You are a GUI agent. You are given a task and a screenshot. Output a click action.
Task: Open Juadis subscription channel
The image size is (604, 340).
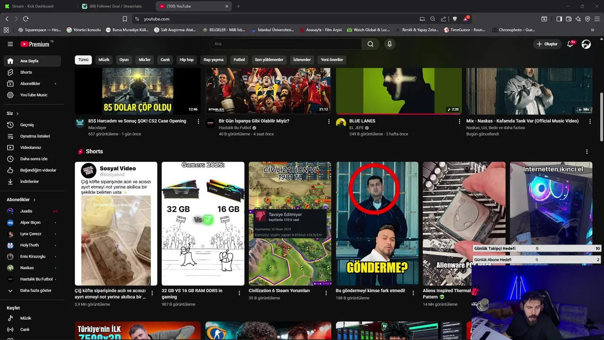(32, 211)
